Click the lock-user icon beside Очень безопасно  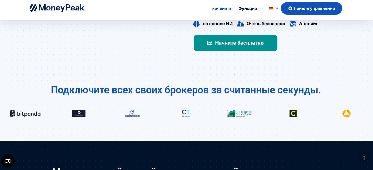[240, 24]
